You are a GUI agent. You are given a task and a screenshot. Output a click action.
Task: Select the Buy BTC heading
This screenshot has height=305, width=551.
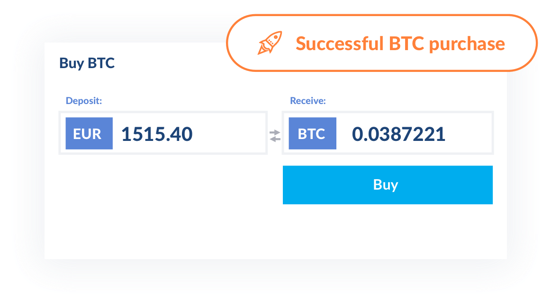point(86,63)
